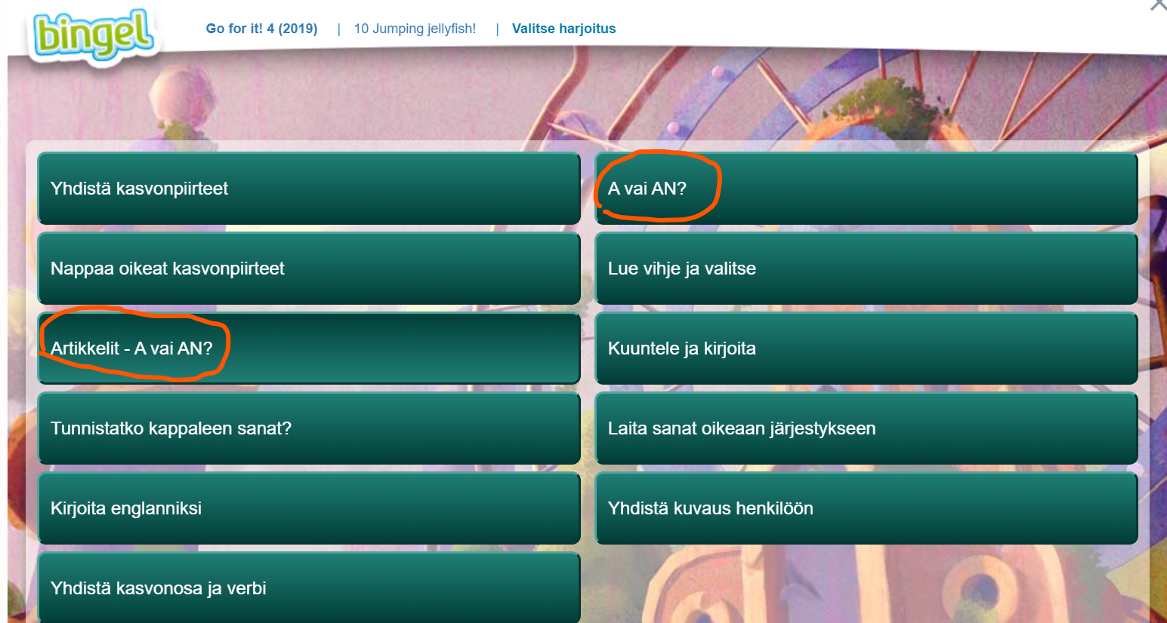Close the exercise selection window
The width and height of the screenshot is (1167, 623).
[x=1158, y=5]
